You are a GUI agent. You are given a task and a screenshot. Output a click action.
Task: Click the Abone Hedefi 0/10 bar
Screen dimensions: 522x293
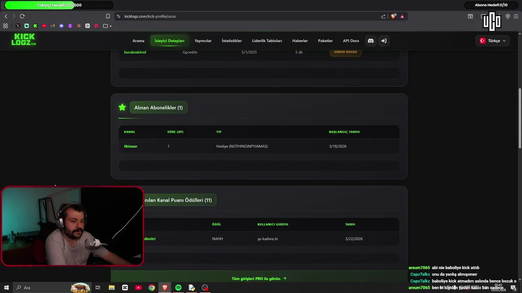pos(491,5)
